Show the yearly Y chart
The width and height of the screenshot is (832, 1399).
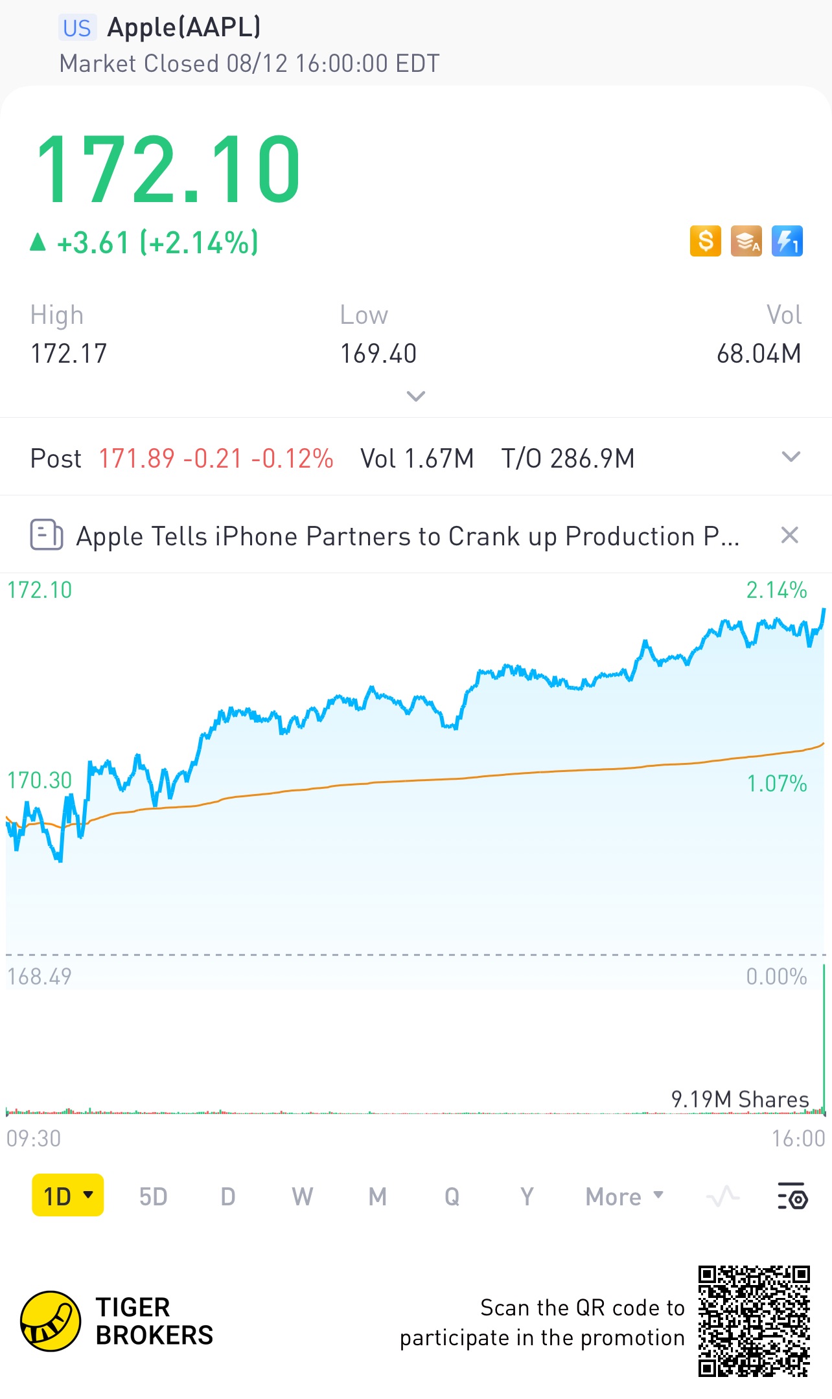click(527, 1196)
